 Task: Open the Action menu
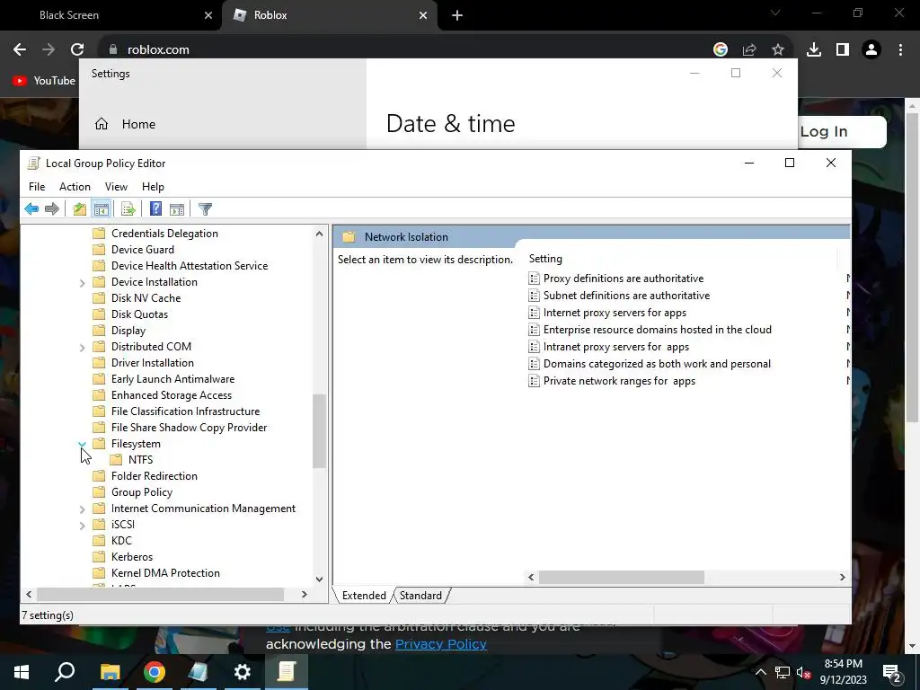tap(75, 187)
